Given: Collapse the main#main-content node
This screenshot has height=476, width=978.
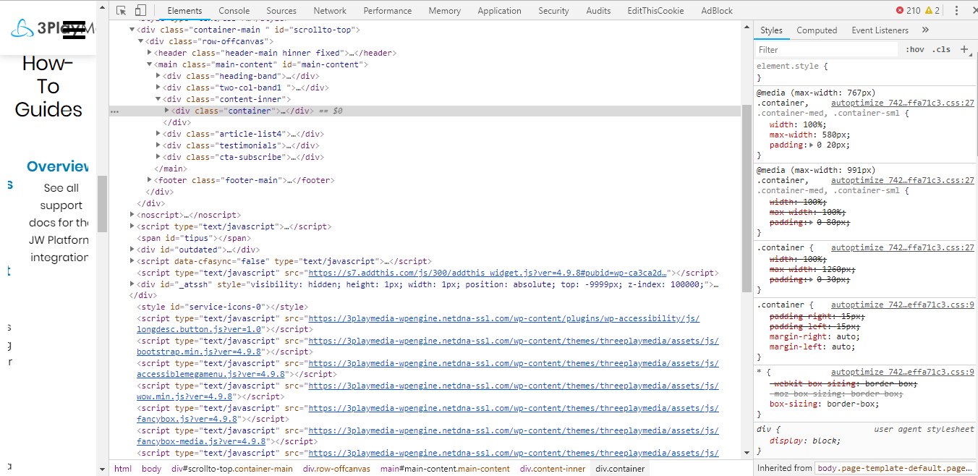Looking at the screenshot, I should pos(150,65).
